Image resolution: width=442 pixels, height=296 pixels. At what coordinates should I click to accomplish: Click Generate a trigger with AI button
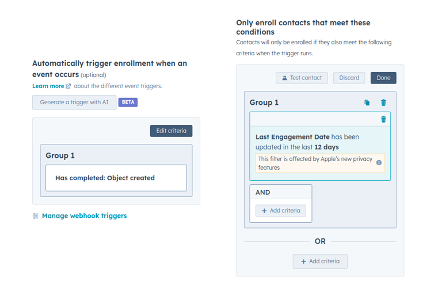(74, 103)
